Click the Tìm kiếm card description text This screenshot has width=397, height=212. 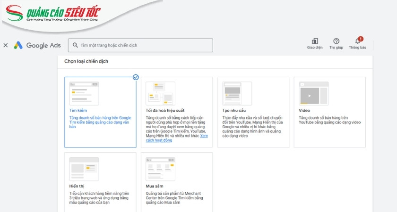[x=100, y=122]
